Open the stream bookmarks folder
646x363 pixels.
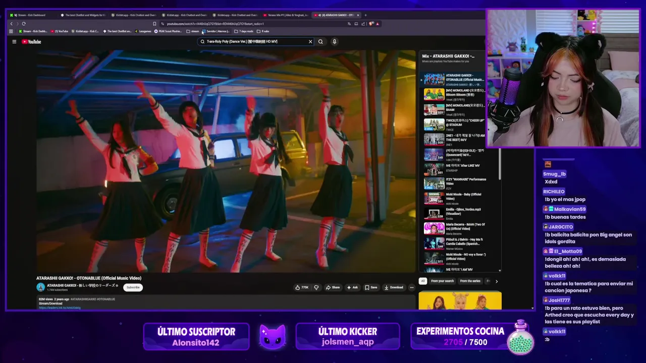point(193,31)
